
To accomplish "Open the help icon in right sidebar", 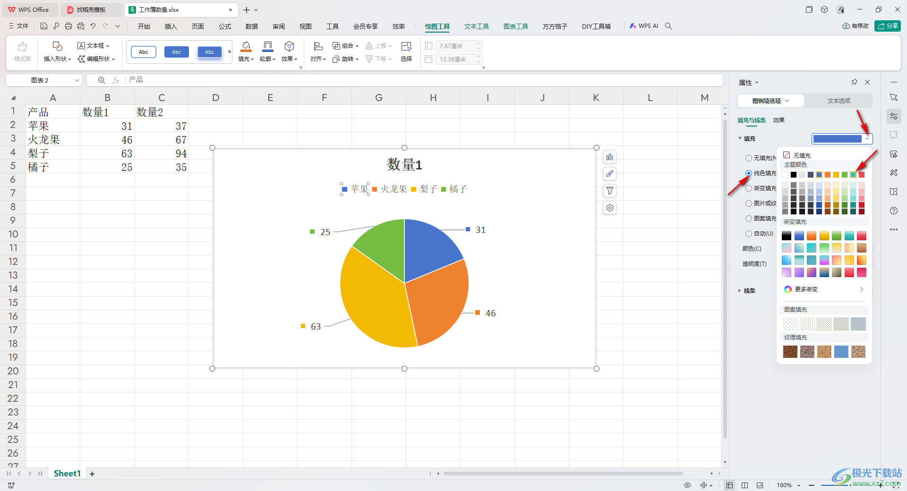I will click(894, 211).
